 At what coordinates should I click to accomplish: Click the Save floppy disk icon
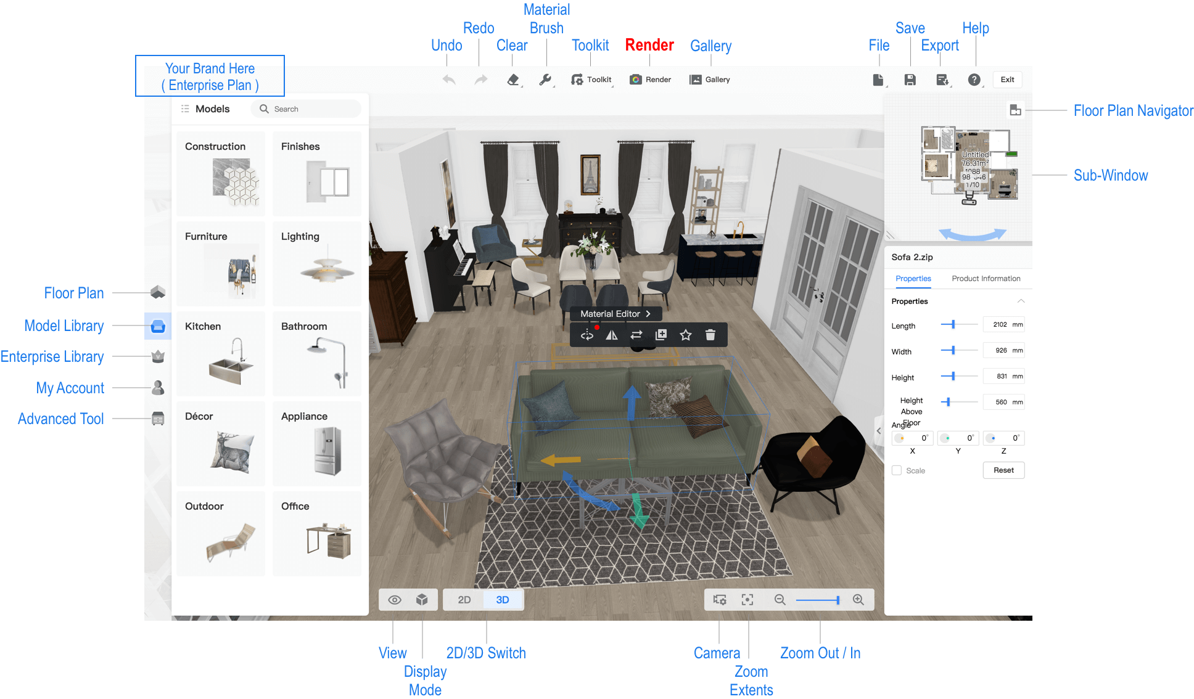[910, 80]
